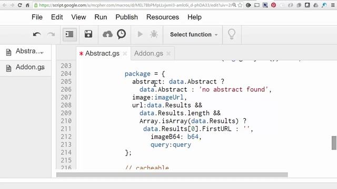Open current project's triggers clock icon

(122, 34)
